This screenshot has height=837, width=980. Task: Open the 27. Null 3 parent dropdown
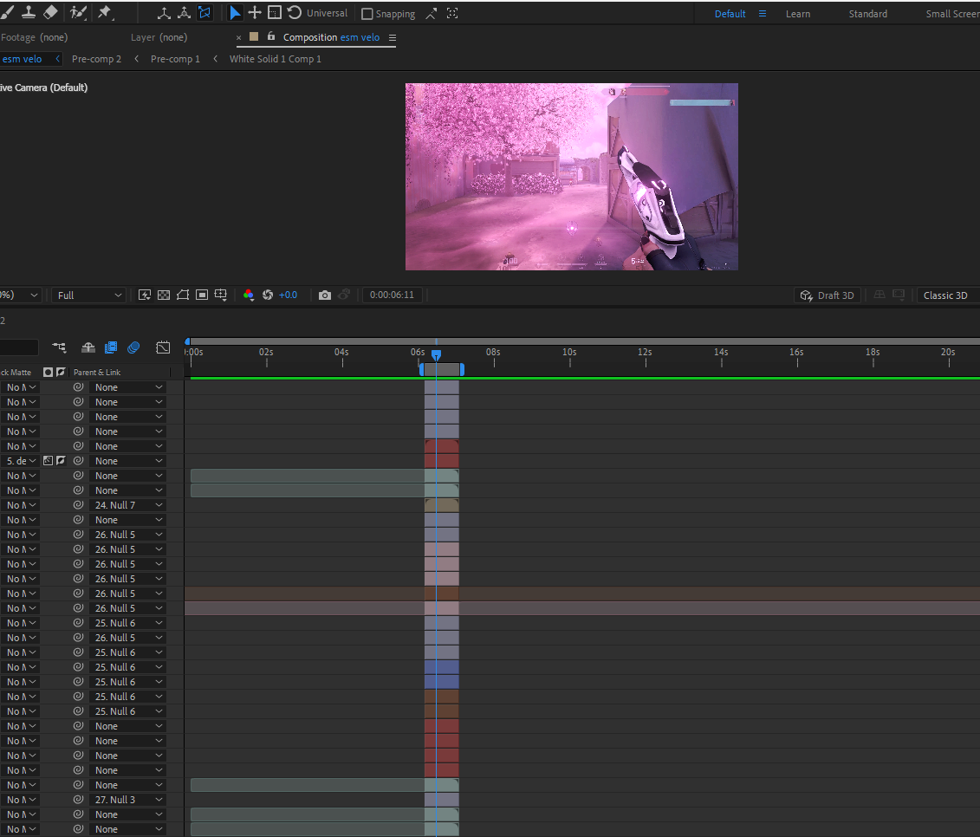tap(127, 800)
